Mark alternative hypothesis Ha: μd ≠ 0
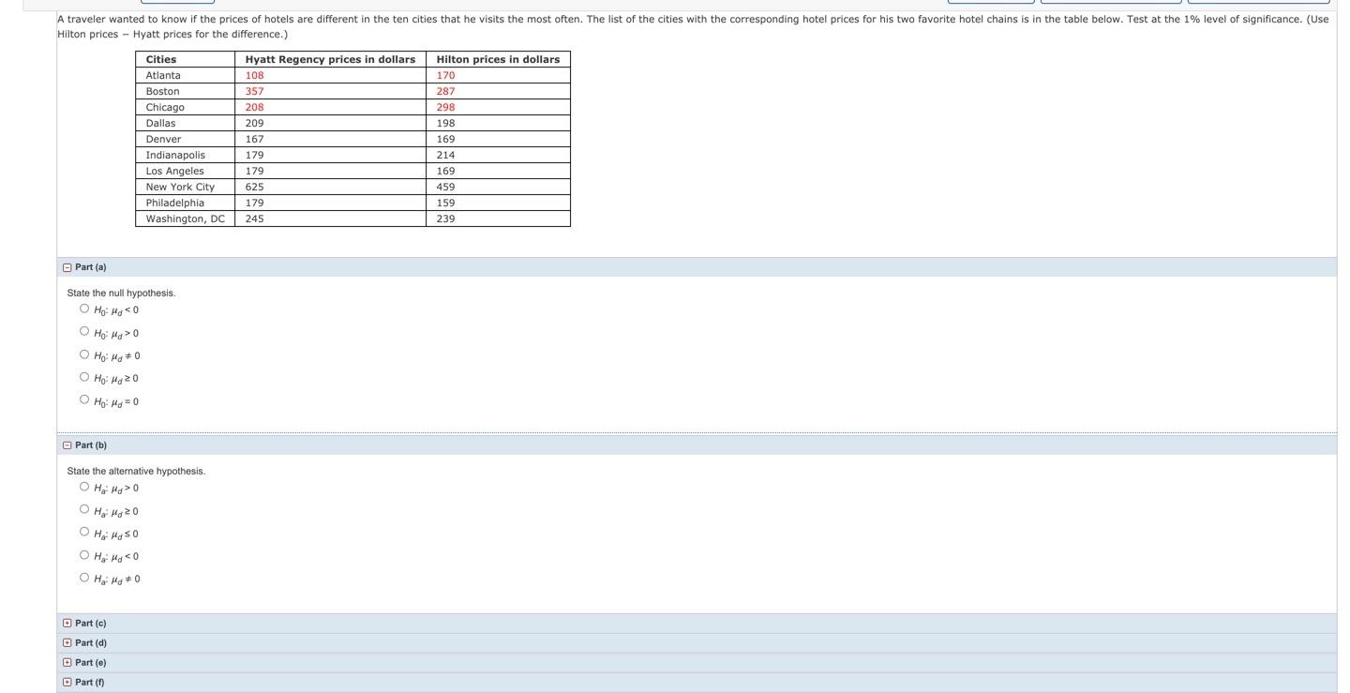Viewport: 1350px width, 693px height. (84, 578)
